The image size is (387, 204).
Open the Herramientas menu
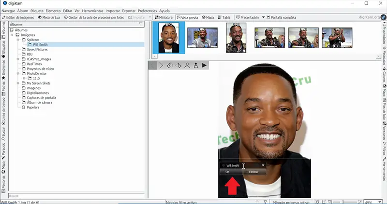pyautogui.click(x=92, y=11)
